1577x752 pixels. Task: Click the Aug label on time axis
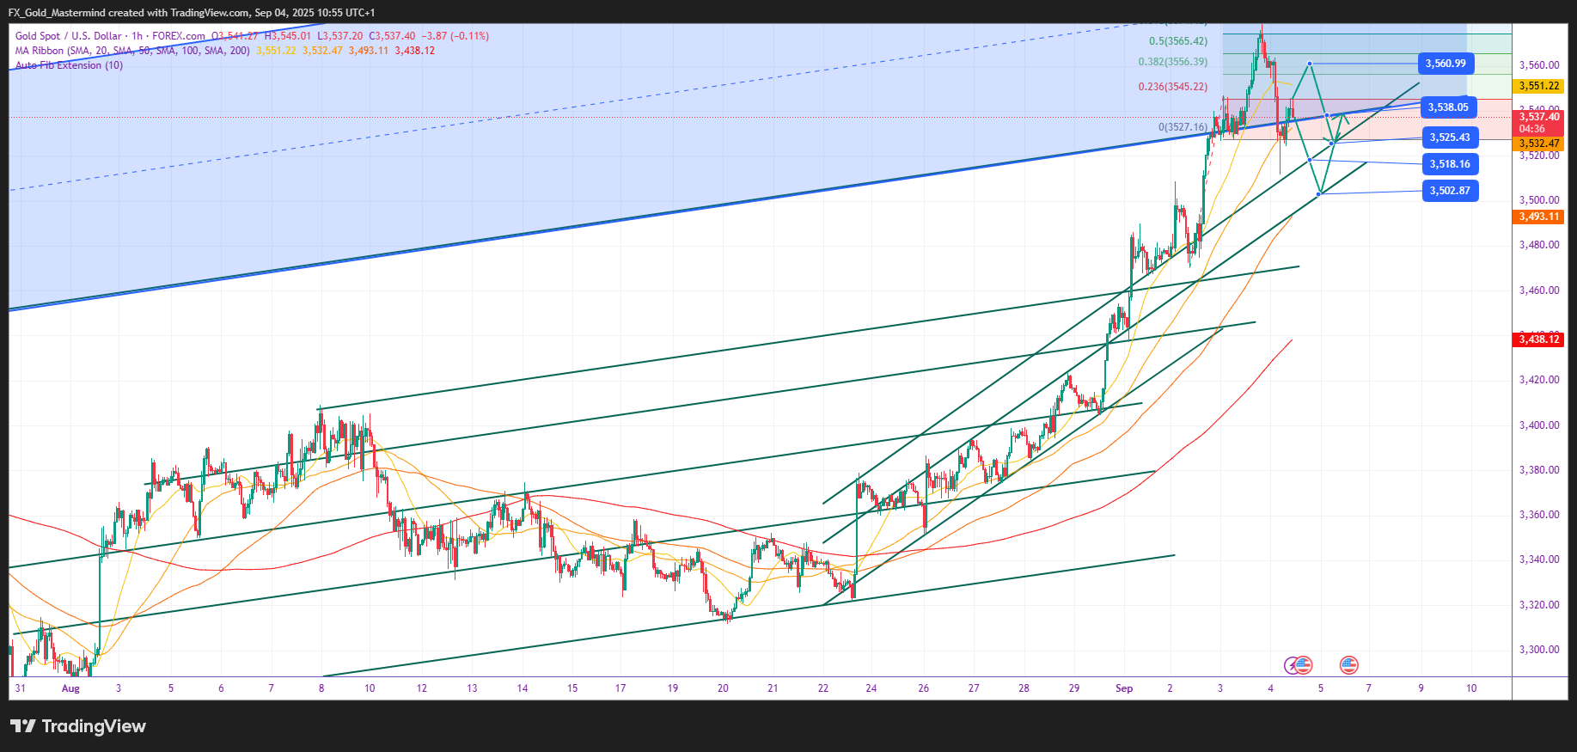coord(70,688)
